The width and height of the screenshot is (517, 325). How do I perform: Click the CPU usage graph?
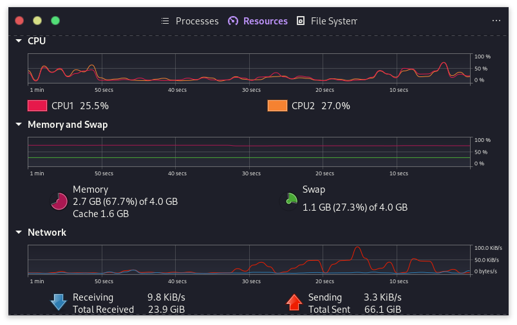249,69
